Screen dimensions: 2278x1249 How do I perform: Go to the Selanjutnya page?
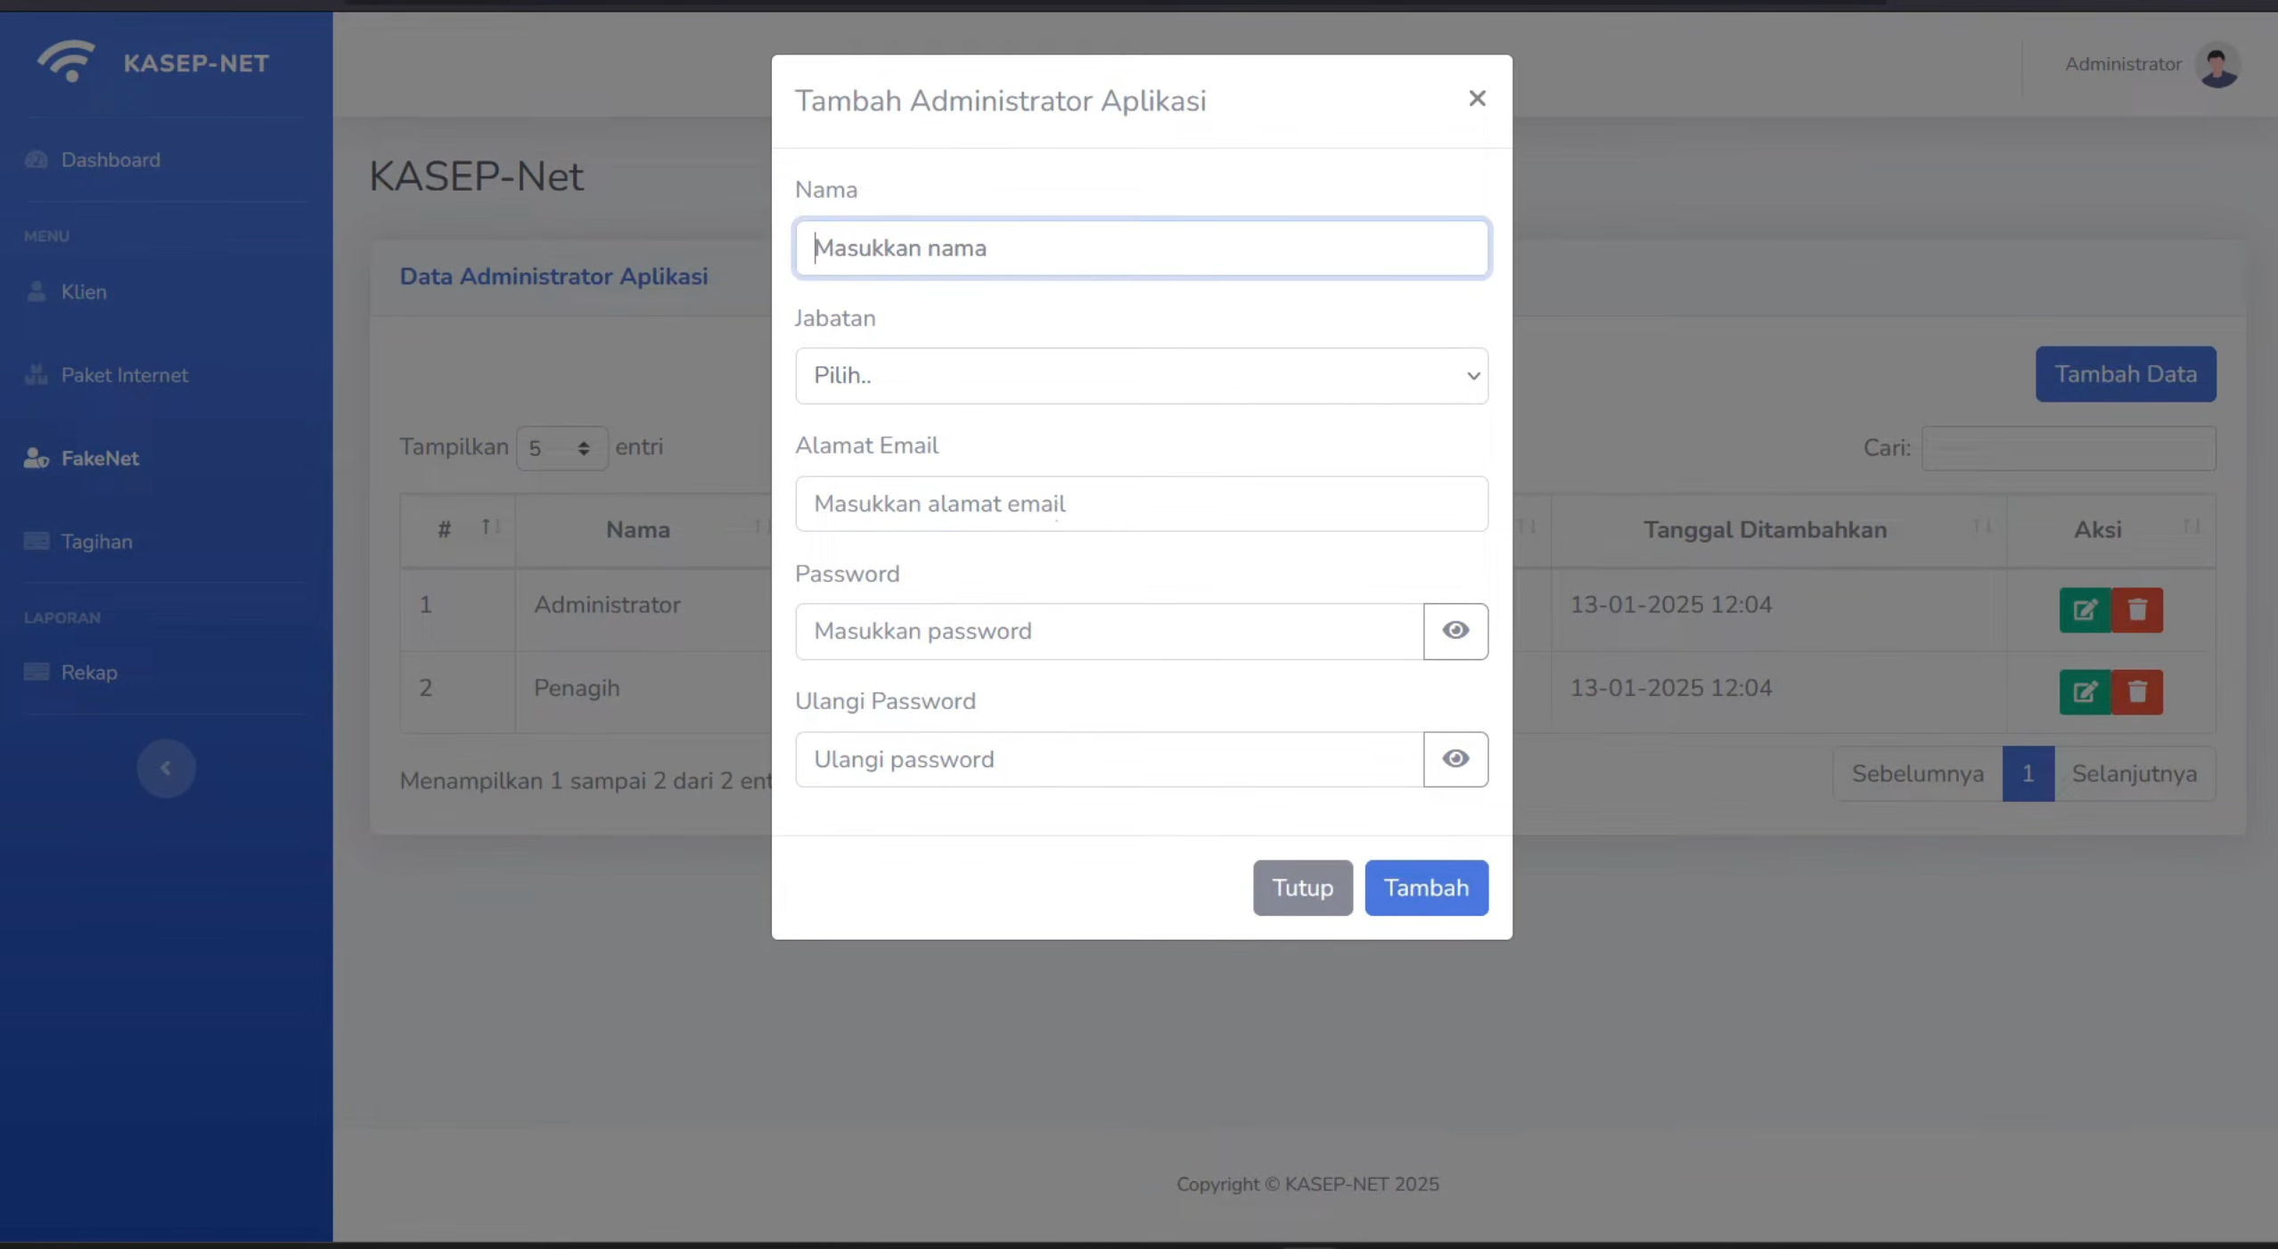coord(2134,773)
